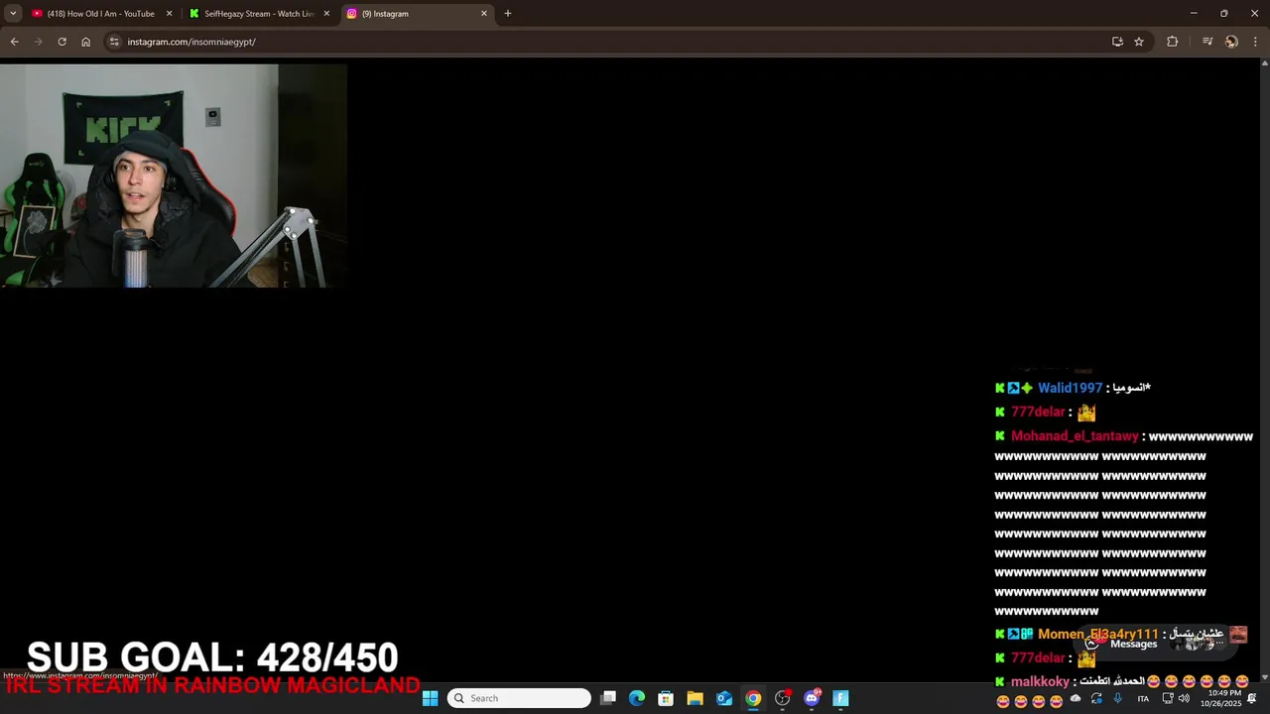Launch Microsoft Edge from the taskbar

[637, 698]
